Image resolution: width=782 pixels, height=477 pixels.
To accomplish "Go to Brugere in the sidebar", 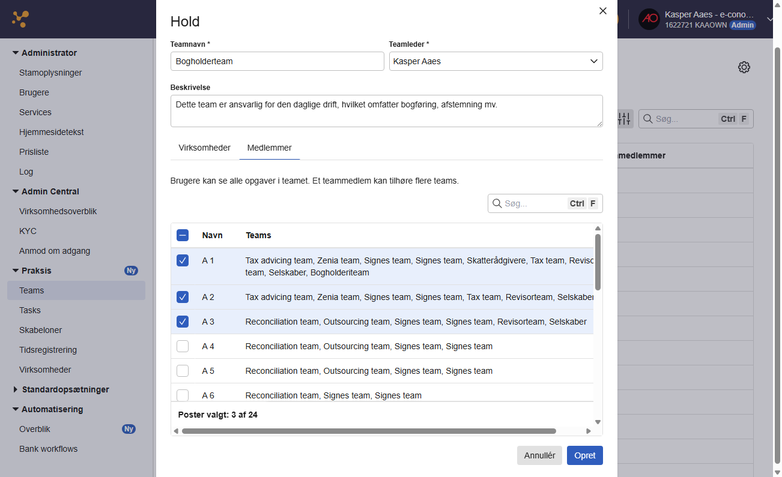I will click(34, 92).
